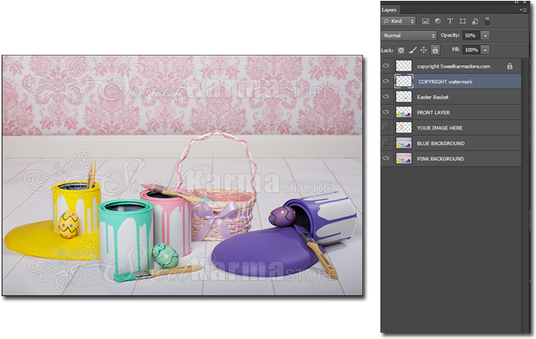Select the BLUE BACKGROUND layer name

(x=441, y=143)
